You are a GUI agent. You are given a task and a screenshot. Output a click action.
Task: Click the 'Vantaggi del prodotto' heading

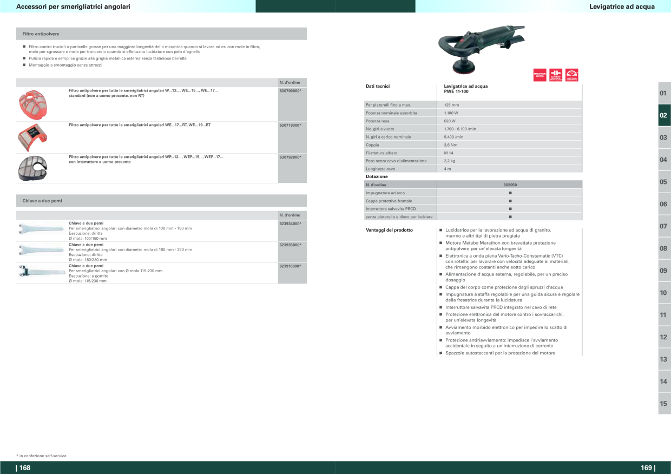(389, 230)
